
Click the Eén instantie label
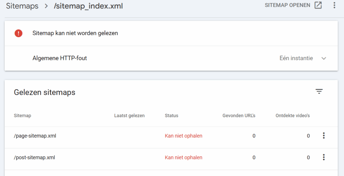(296, 58)
